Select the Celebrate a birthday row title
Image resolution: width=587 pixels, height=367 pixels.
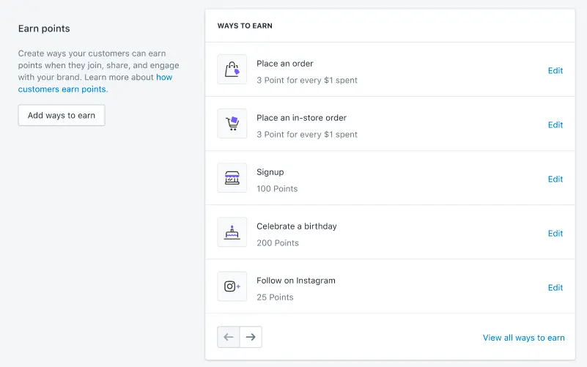point(297,226)
